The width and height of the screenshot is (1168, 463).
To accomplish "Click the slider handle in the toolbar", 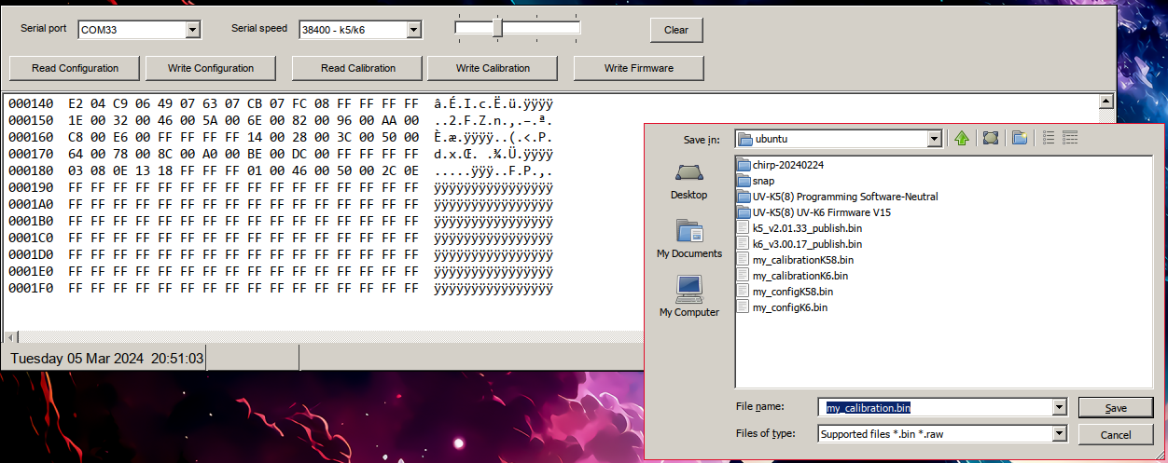I will [x=497, y=29].
